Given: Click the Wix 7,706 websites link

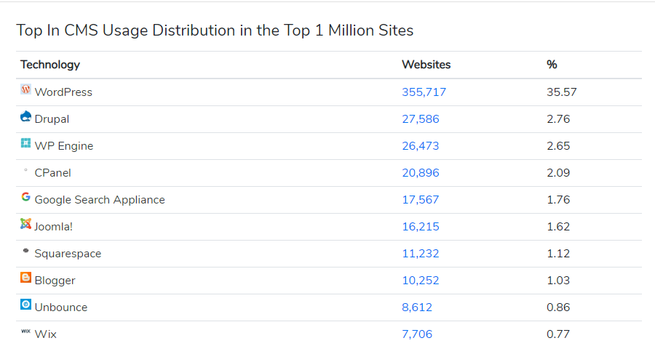Looking at the screenshot, I should coord(417,334).
